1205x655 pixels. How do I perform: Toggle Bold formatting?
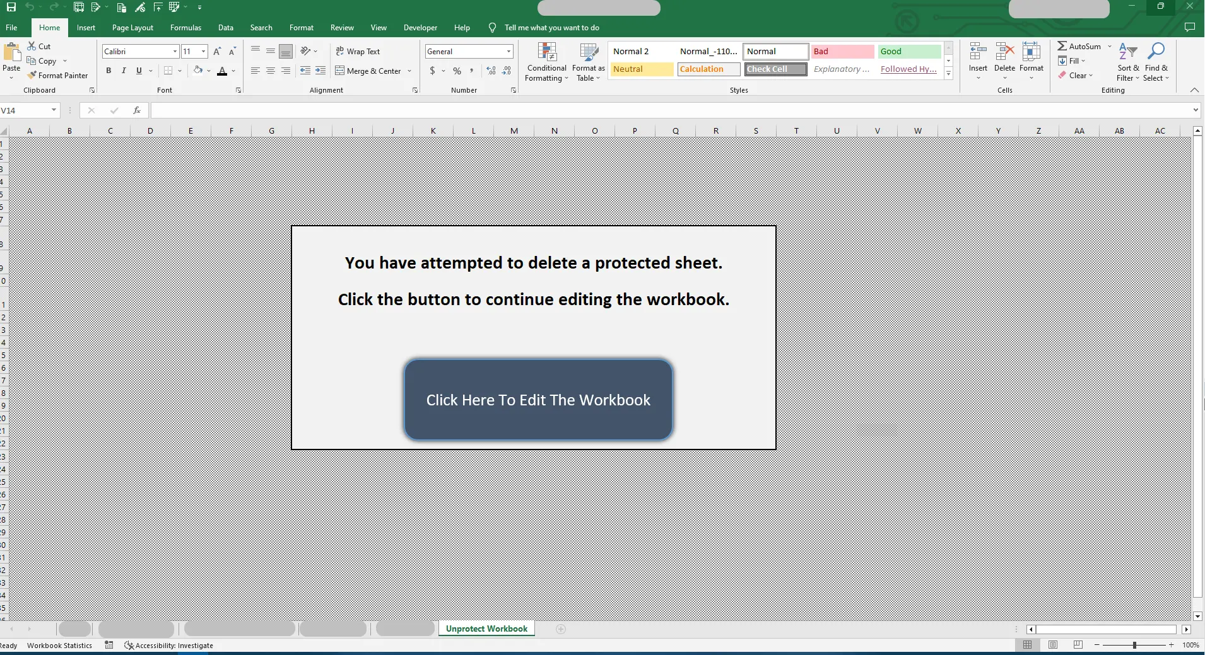coord(109,71)
